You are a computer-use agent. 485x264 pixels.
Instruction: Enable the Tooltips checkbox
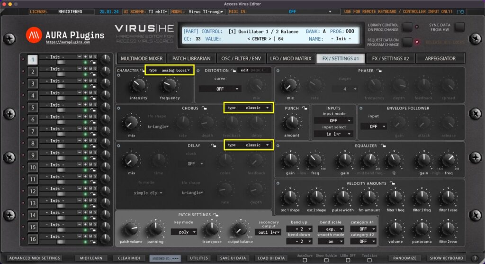point(369,260)
